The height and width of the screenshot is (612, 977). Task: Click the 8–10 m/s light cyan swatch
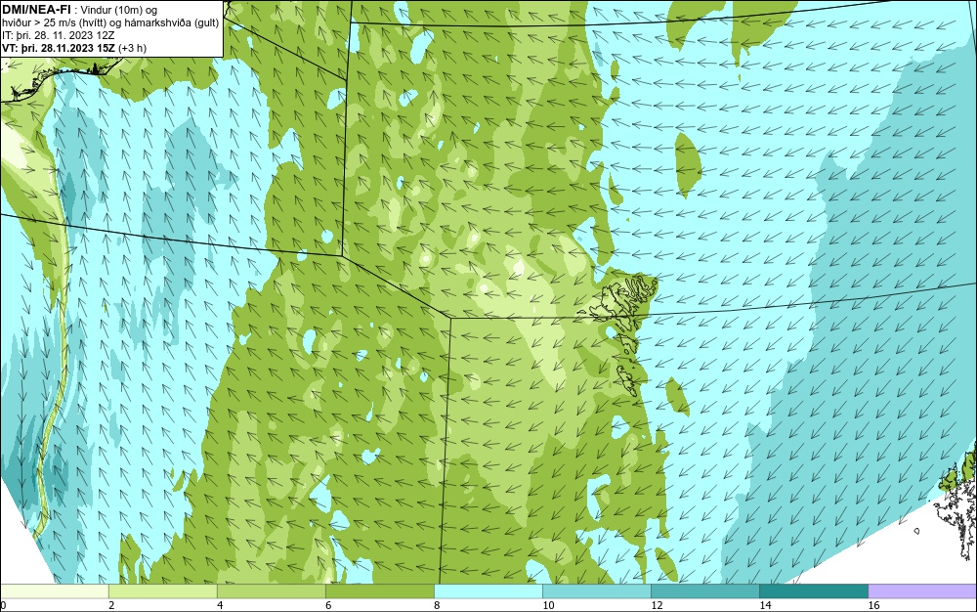(488, 590)
